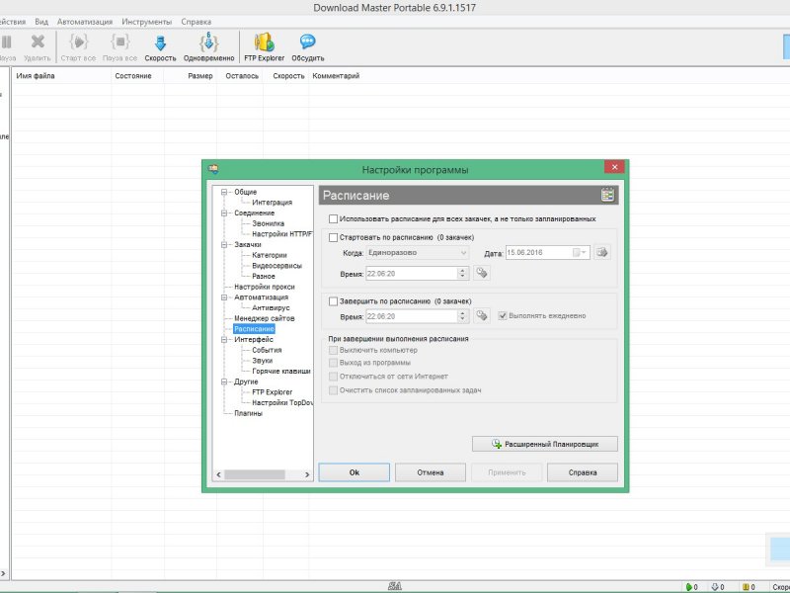
Task: Click the calendar icon in Расписание header
Action: [607, 195]
